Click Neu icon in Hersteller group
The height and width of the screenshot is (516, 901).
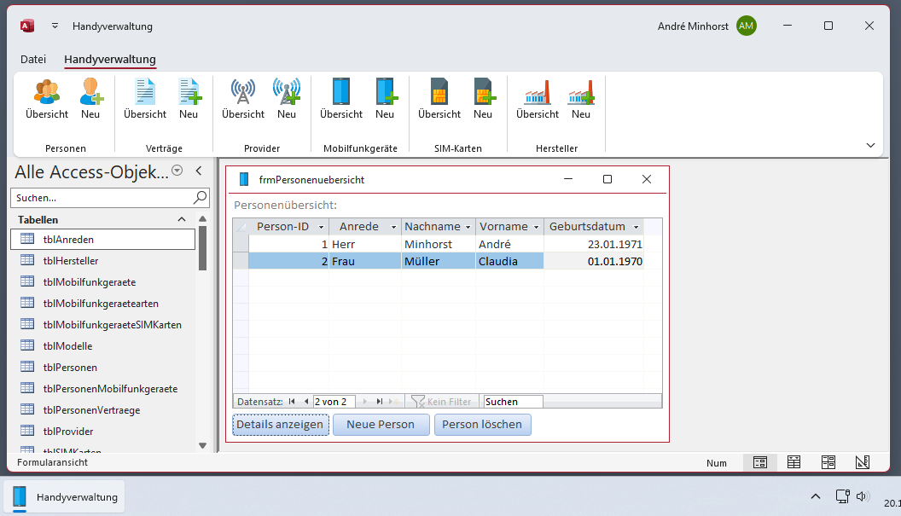pos(581,98)
